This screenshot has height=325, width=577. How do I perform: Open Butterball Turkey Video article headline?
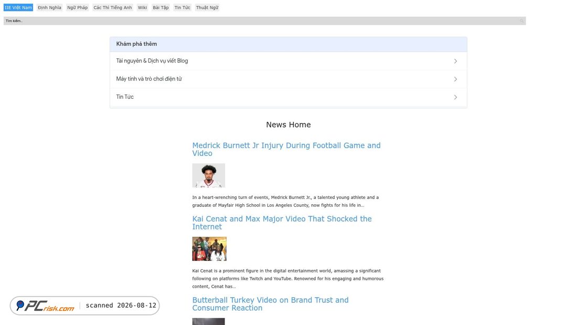click(270, 304)
